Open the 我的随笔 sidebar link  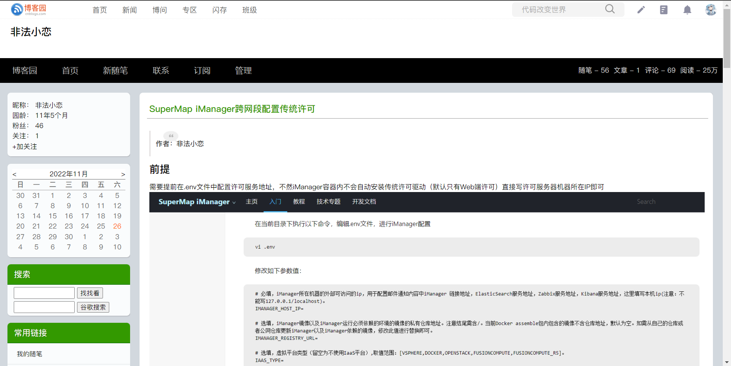click(29, 354)
